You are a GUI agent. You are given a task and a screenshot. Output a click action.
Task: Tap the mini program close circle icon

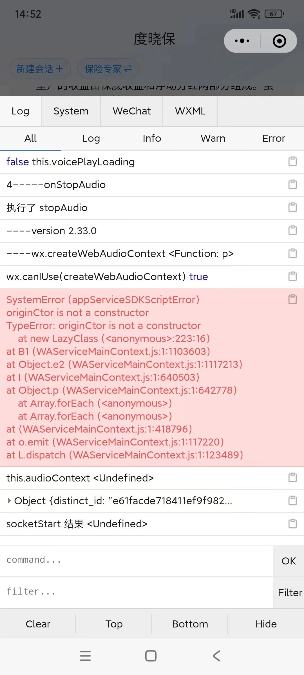pos(279,41)
